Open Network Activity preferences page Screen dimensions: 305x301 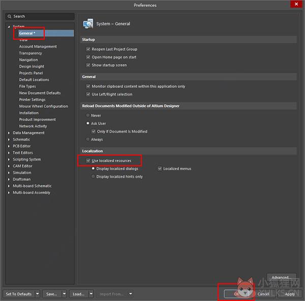point(33,126)
